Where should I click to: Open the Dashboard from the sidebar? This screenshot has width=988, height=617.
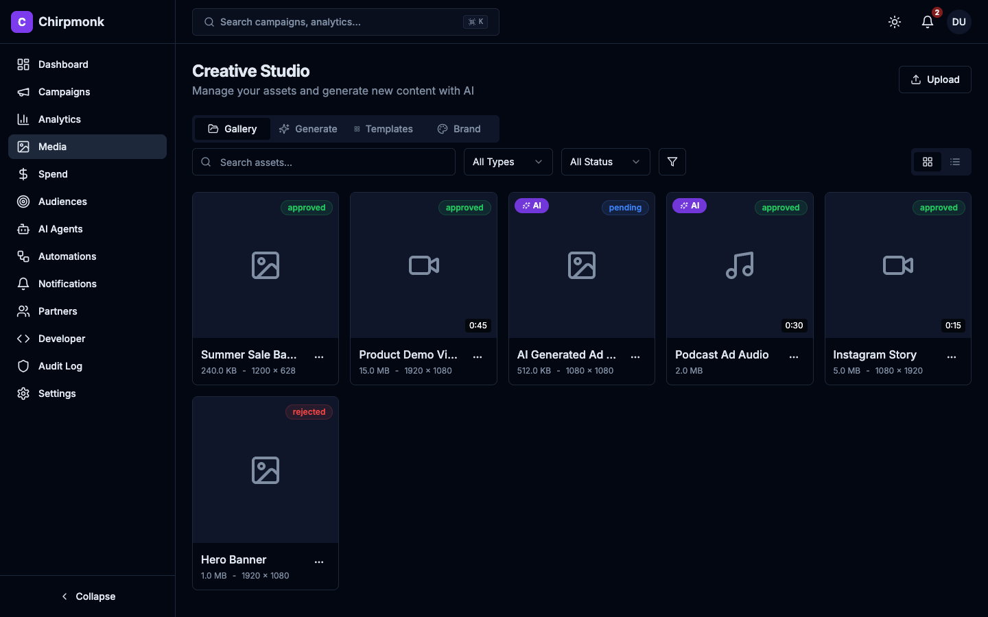pyautogui.click(x=23, y=64)
